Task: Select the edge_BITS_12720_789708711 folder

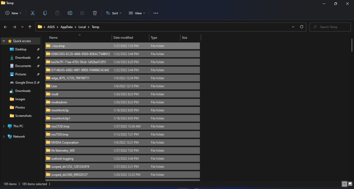Action: pyautogui.click(x=122, y=78)
